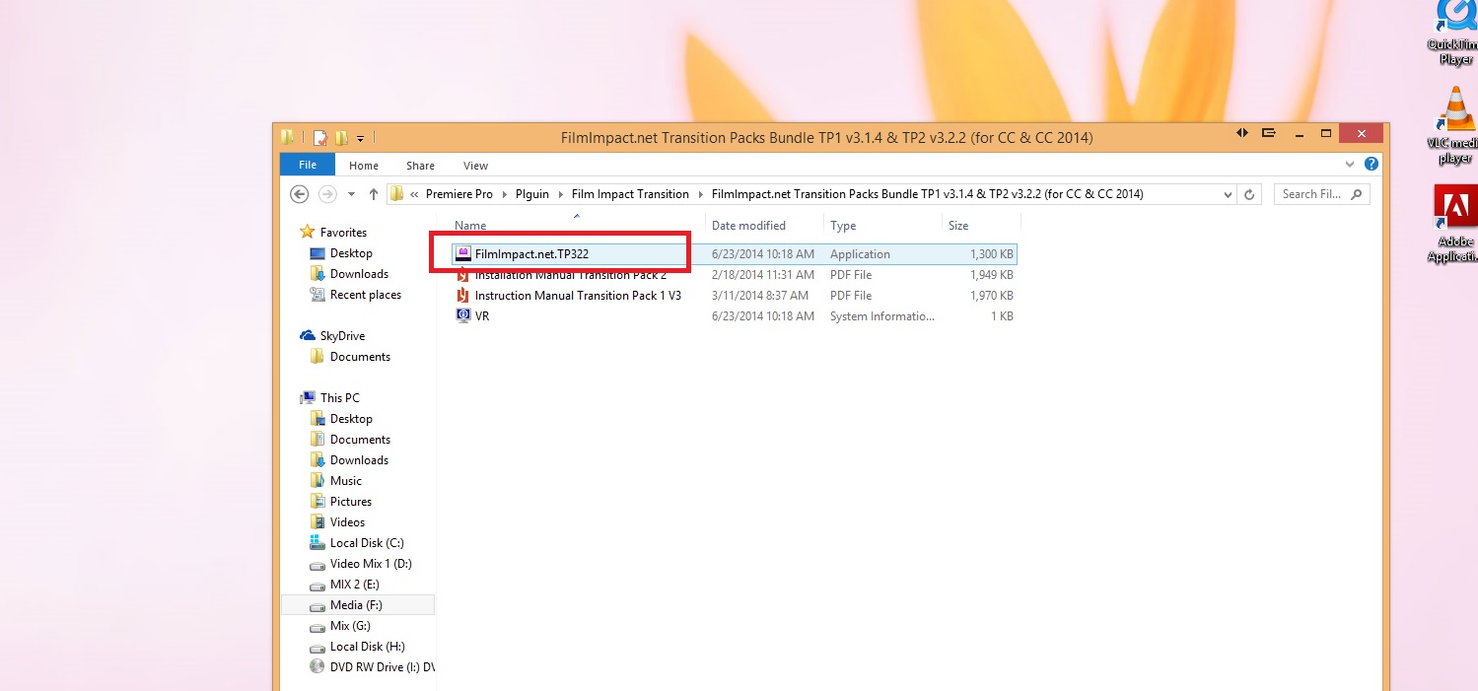Screen dimensions: 1478x691
Task: Open Customize Quick Access Toolbar dropdown
Action: pos(361,138)
